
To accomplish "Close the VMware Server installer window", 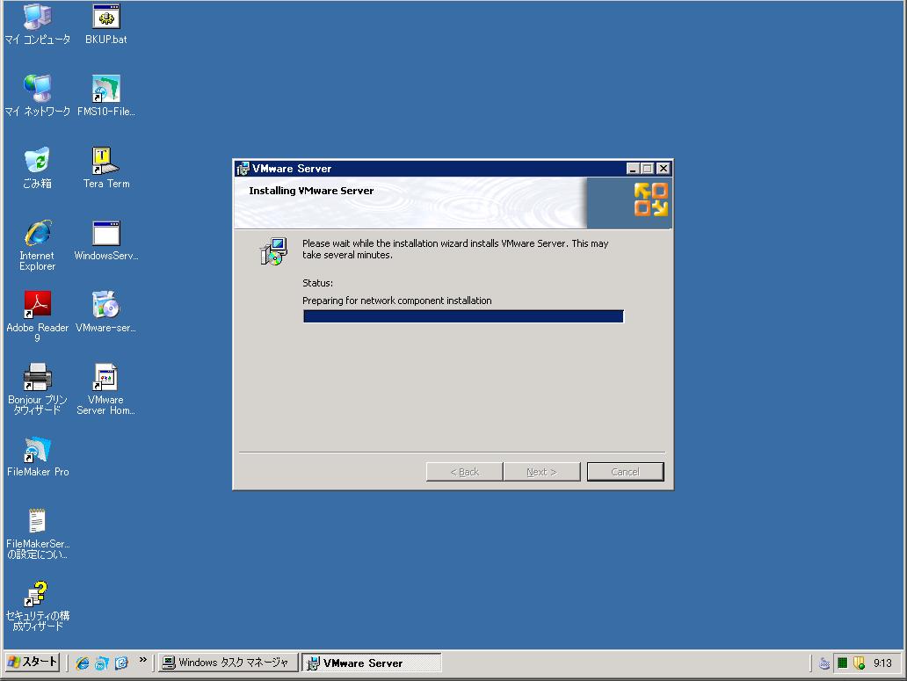I will (x=664, y=168).
